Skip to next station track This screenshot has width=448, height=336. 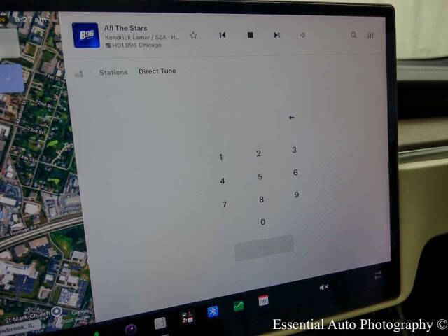(x=276, y=35)
